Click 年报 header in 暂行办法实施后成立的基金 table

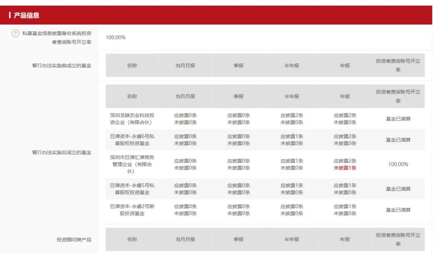(x=345, y=96)
